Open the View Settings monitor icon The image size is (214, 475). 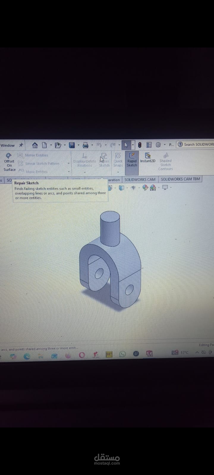point(165,187)
